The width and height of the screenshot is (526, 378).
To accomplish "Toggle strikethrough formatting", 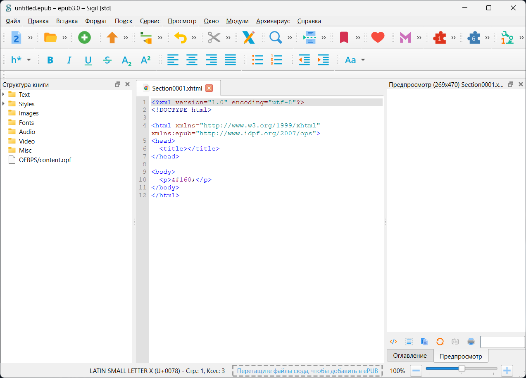I will point(107,60).
